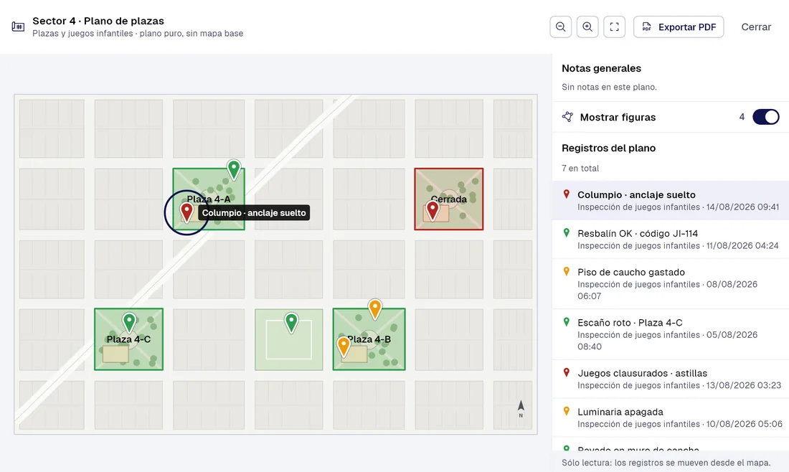This screenshot has width=789, height=472.
Task: Click the Plaza 4-B label on map
Action: click(x=369, y=339)
